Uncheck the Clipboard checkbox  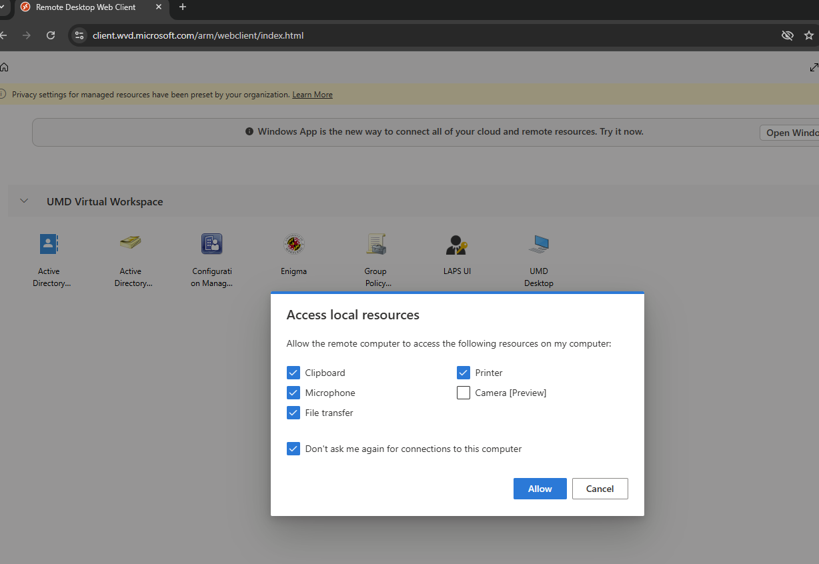pos(293,373)
